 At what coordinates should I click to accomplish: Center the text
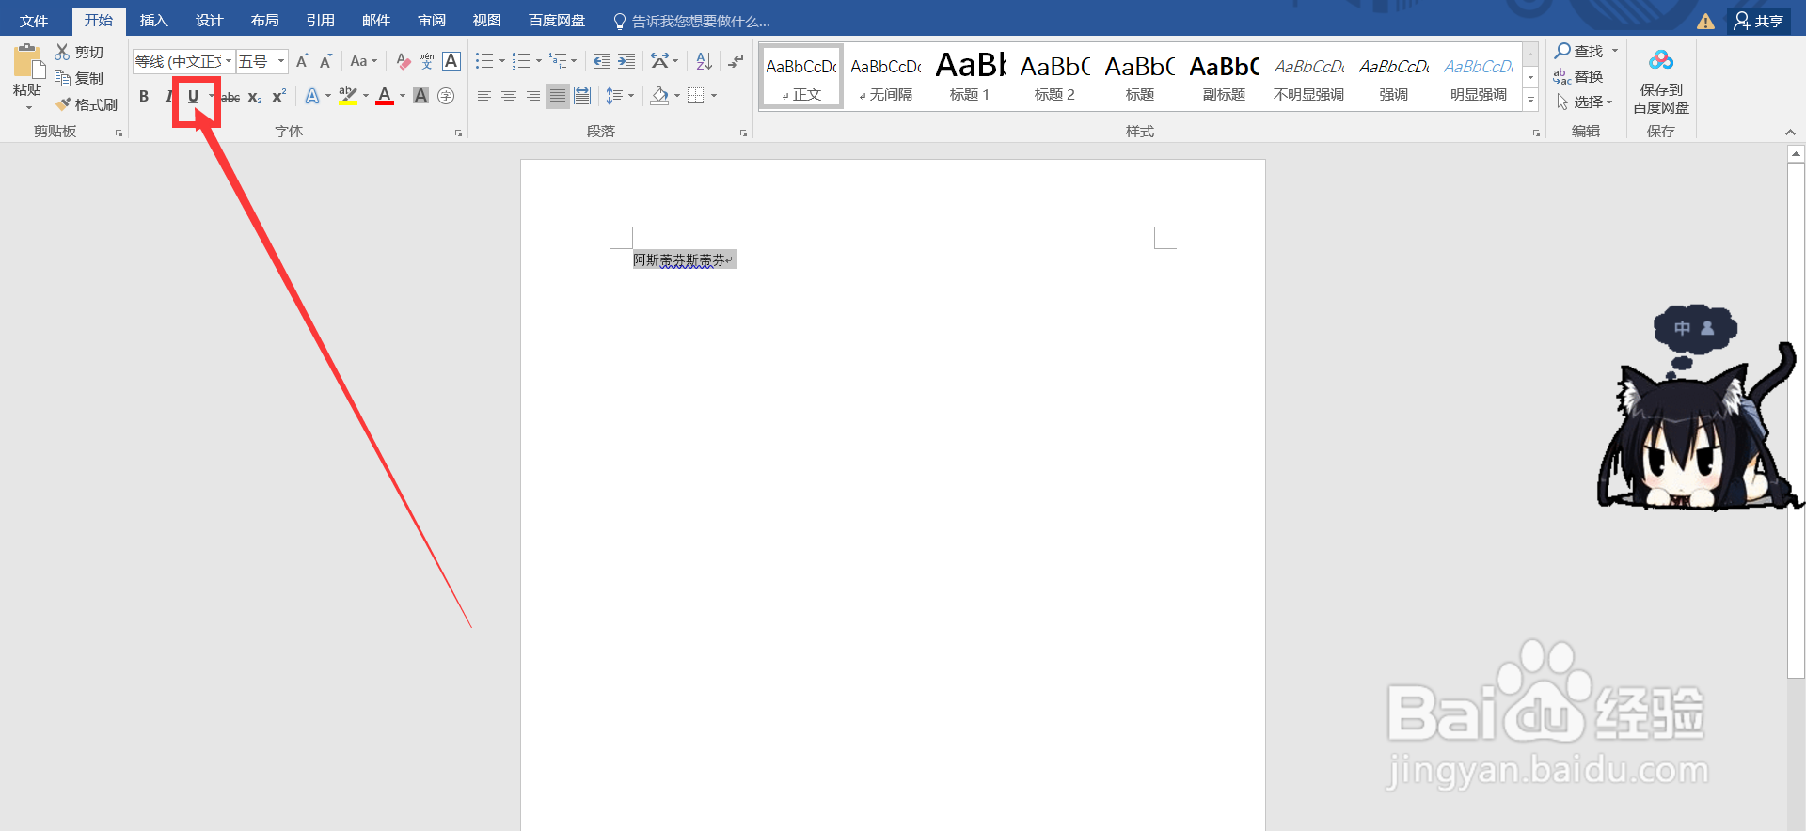click(509, 96)
